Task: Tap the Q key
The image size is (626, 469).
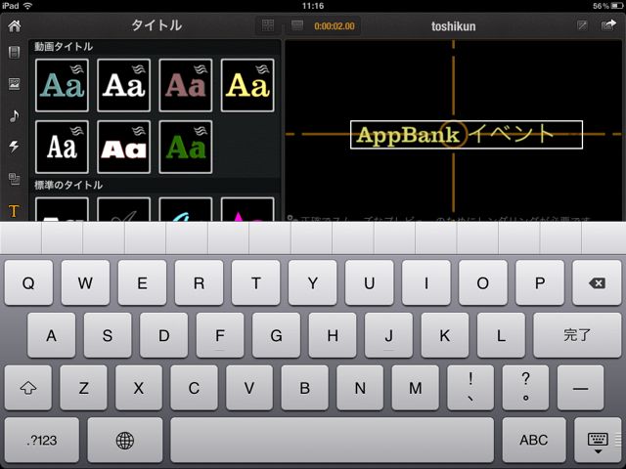Action: (x=28, y=282)
